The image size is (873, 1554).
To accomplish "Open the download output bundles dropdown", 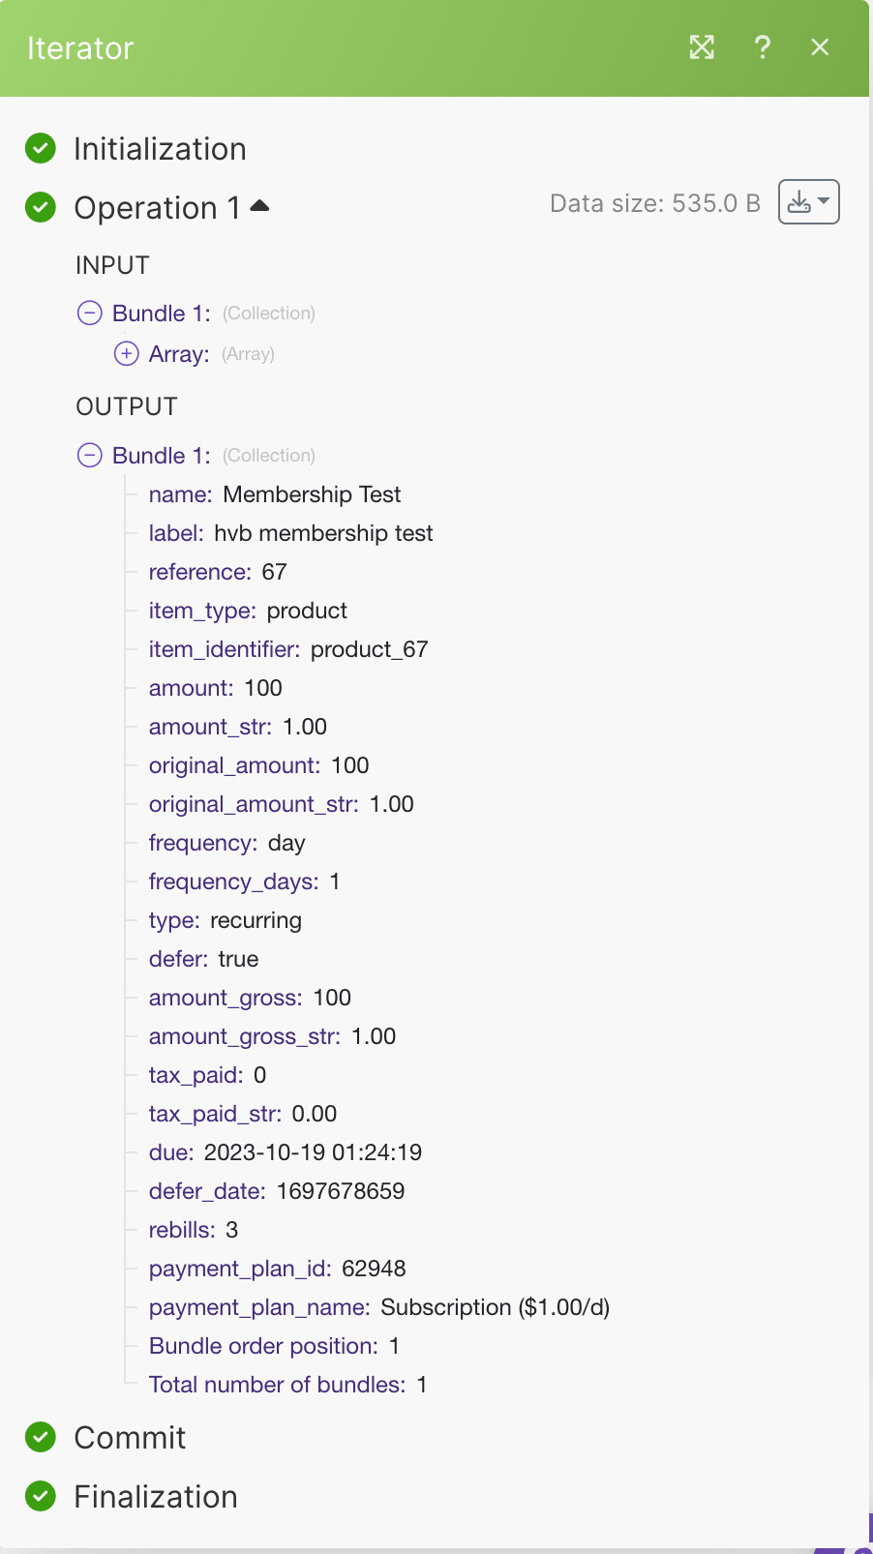I will coord(808,202).
